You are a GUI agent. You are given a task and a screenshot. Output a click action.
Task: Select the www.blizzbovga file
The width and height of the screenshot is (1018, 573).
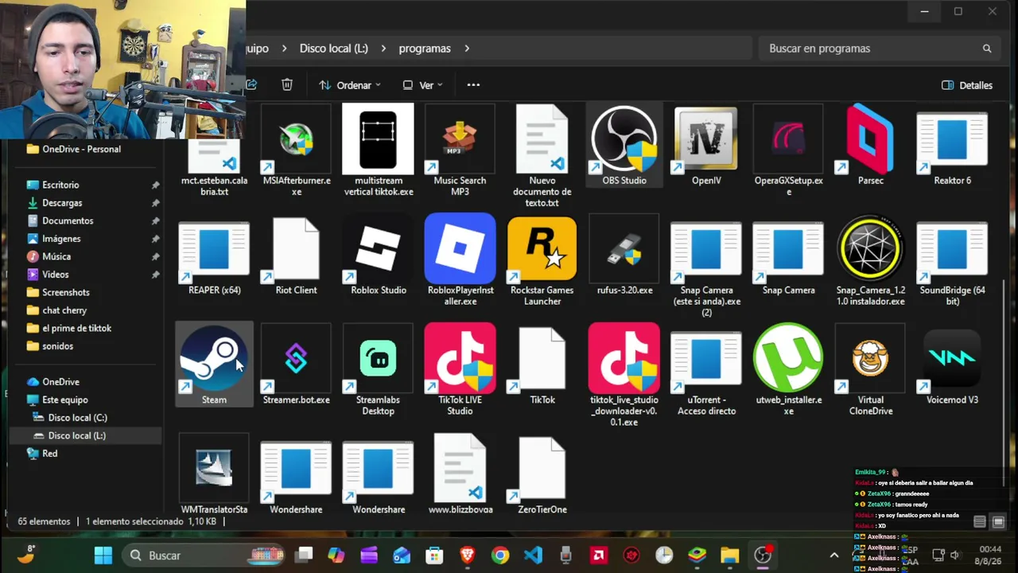[460, 474]
